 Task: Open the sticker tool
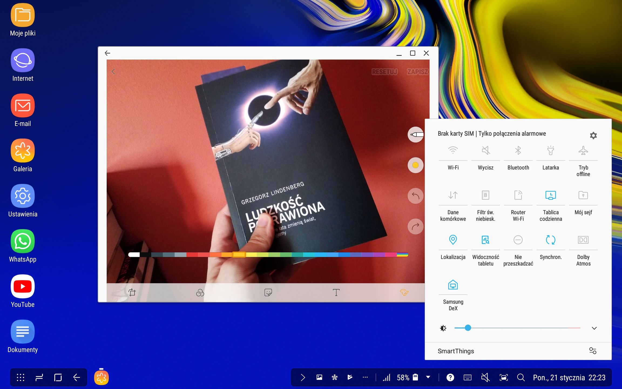pos(268,292)
